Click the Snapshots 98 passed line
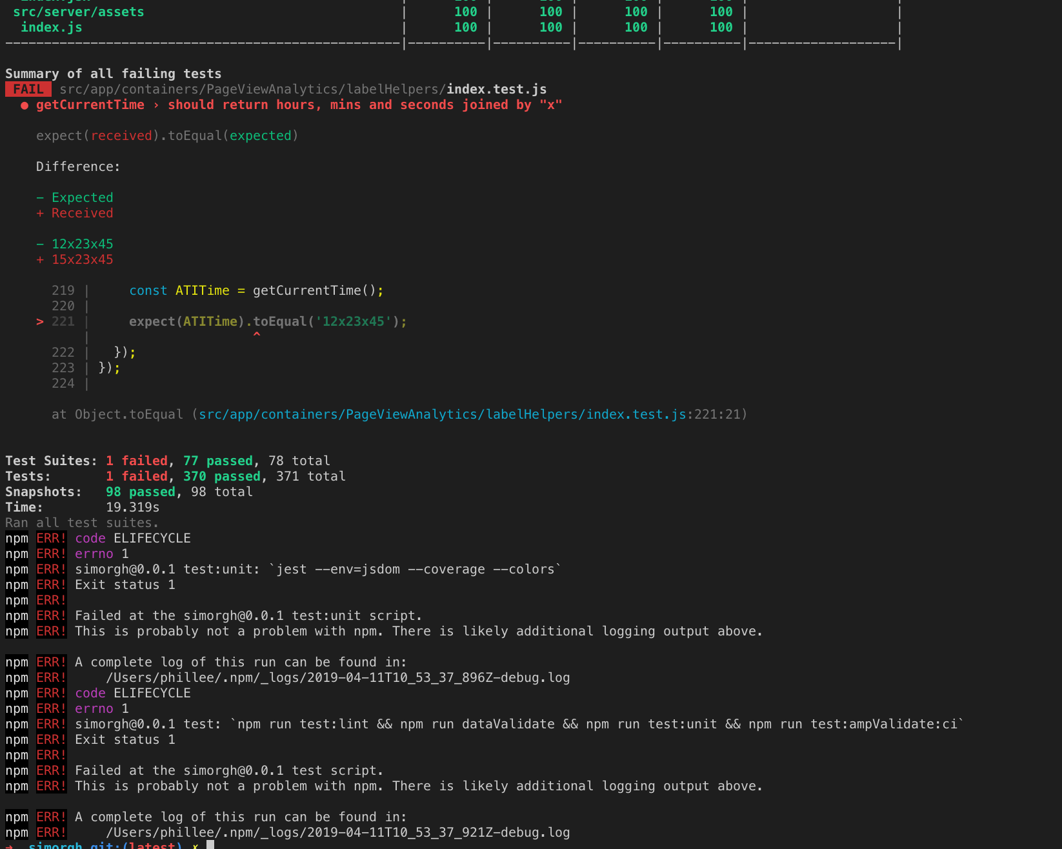Screen dimensions: 1062x849 click(141, 492)
